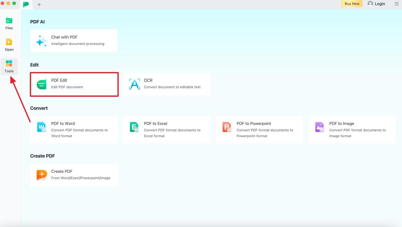Open the Files section in the sidebar

click(x=9, y=23)
